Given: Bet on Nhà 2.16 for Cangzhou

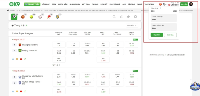Looking at the screenshot, I should pos(59,76).
